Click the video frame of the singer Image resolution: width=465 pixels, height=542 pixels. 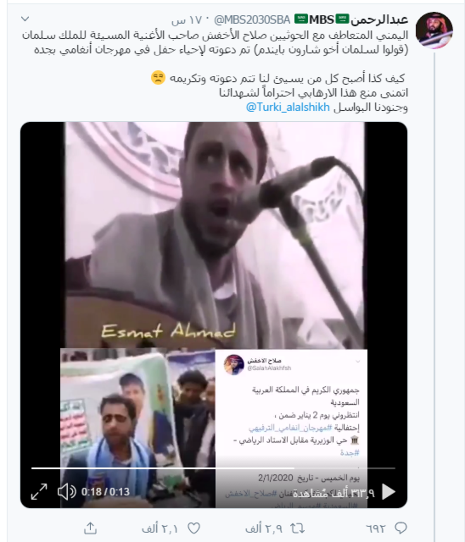click(x=214, y=235)
